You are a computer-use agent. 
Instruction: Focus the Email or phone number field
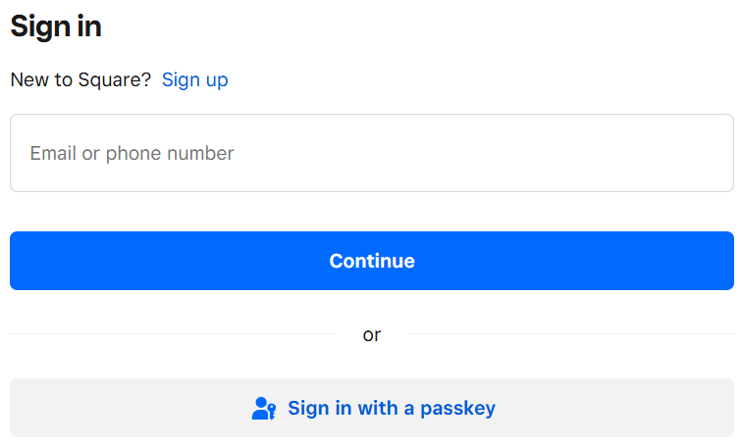click(x=372, y=153)
